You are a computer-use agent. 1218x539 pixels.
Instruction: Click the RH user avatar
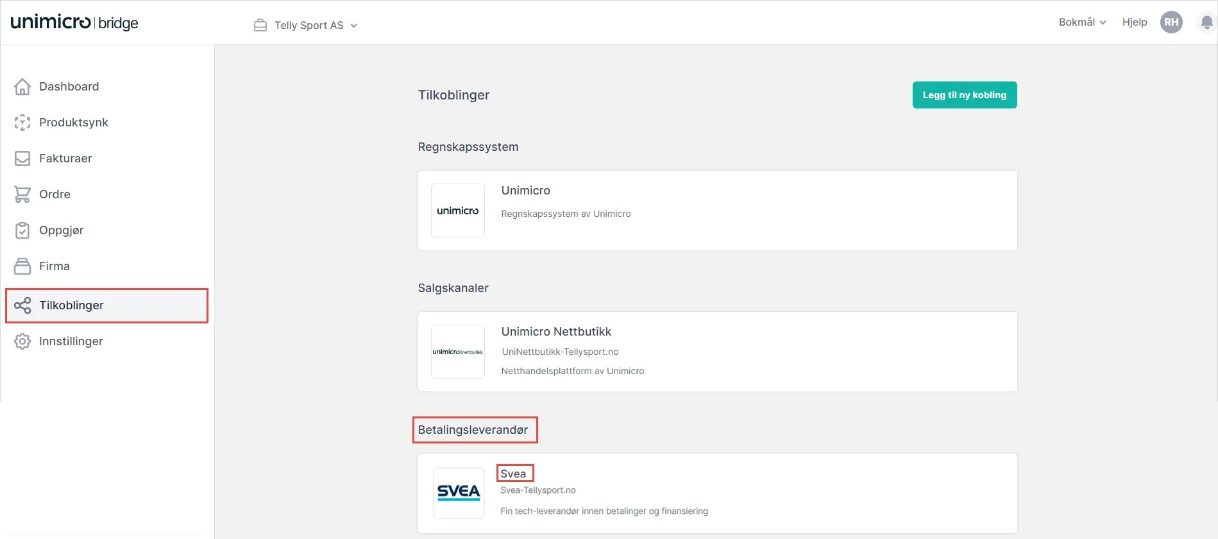1171,22
